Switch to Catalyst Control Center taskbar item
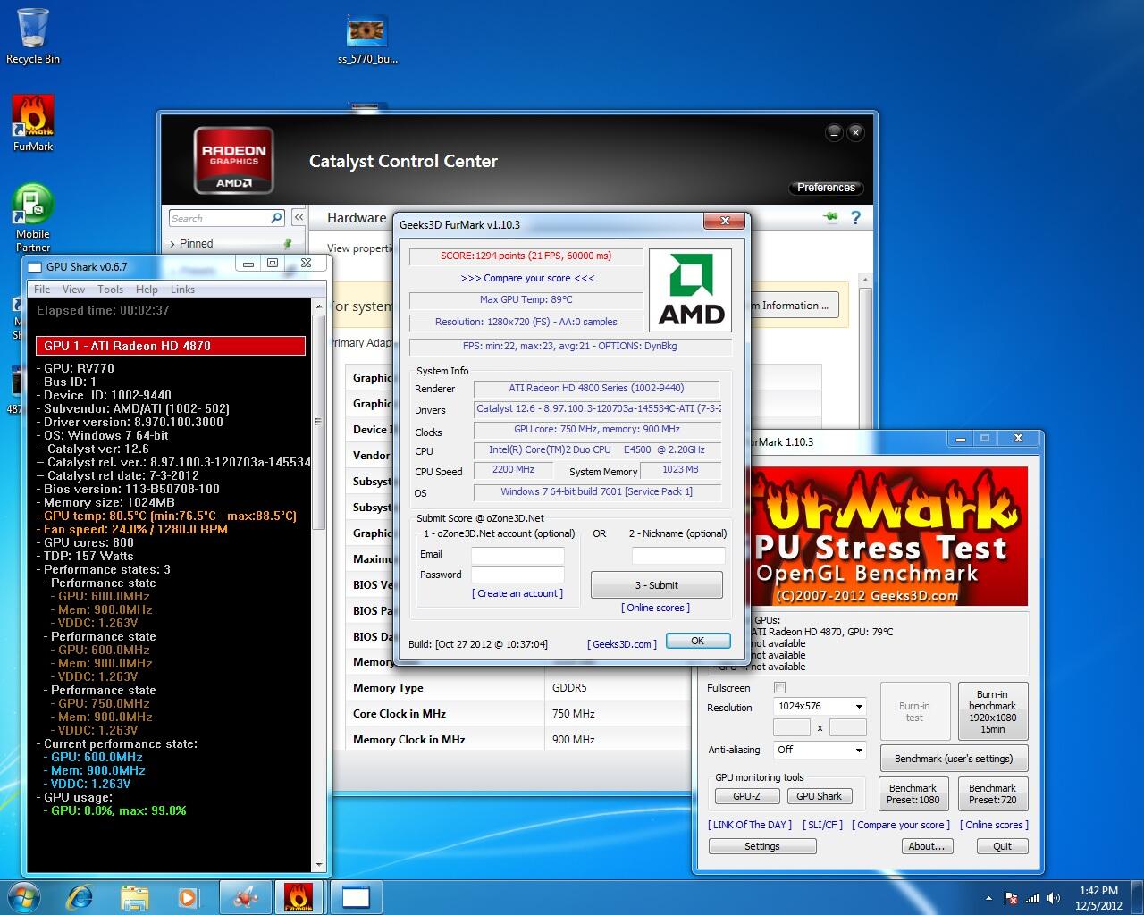 (x=246, y=896)
